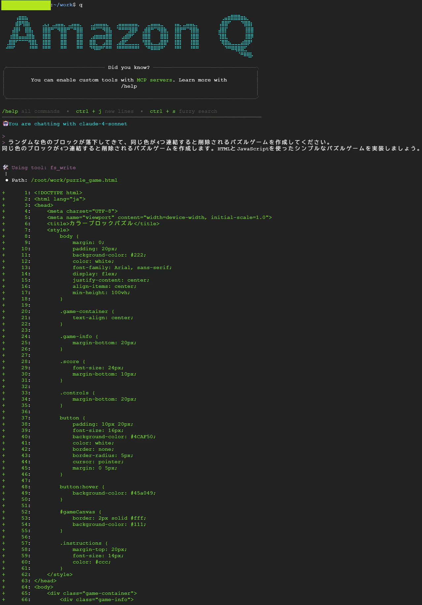Click the robot icon before chat notice
Image resolution: width=422 pixels, height=605 pixels.
[x=5, y=124]
